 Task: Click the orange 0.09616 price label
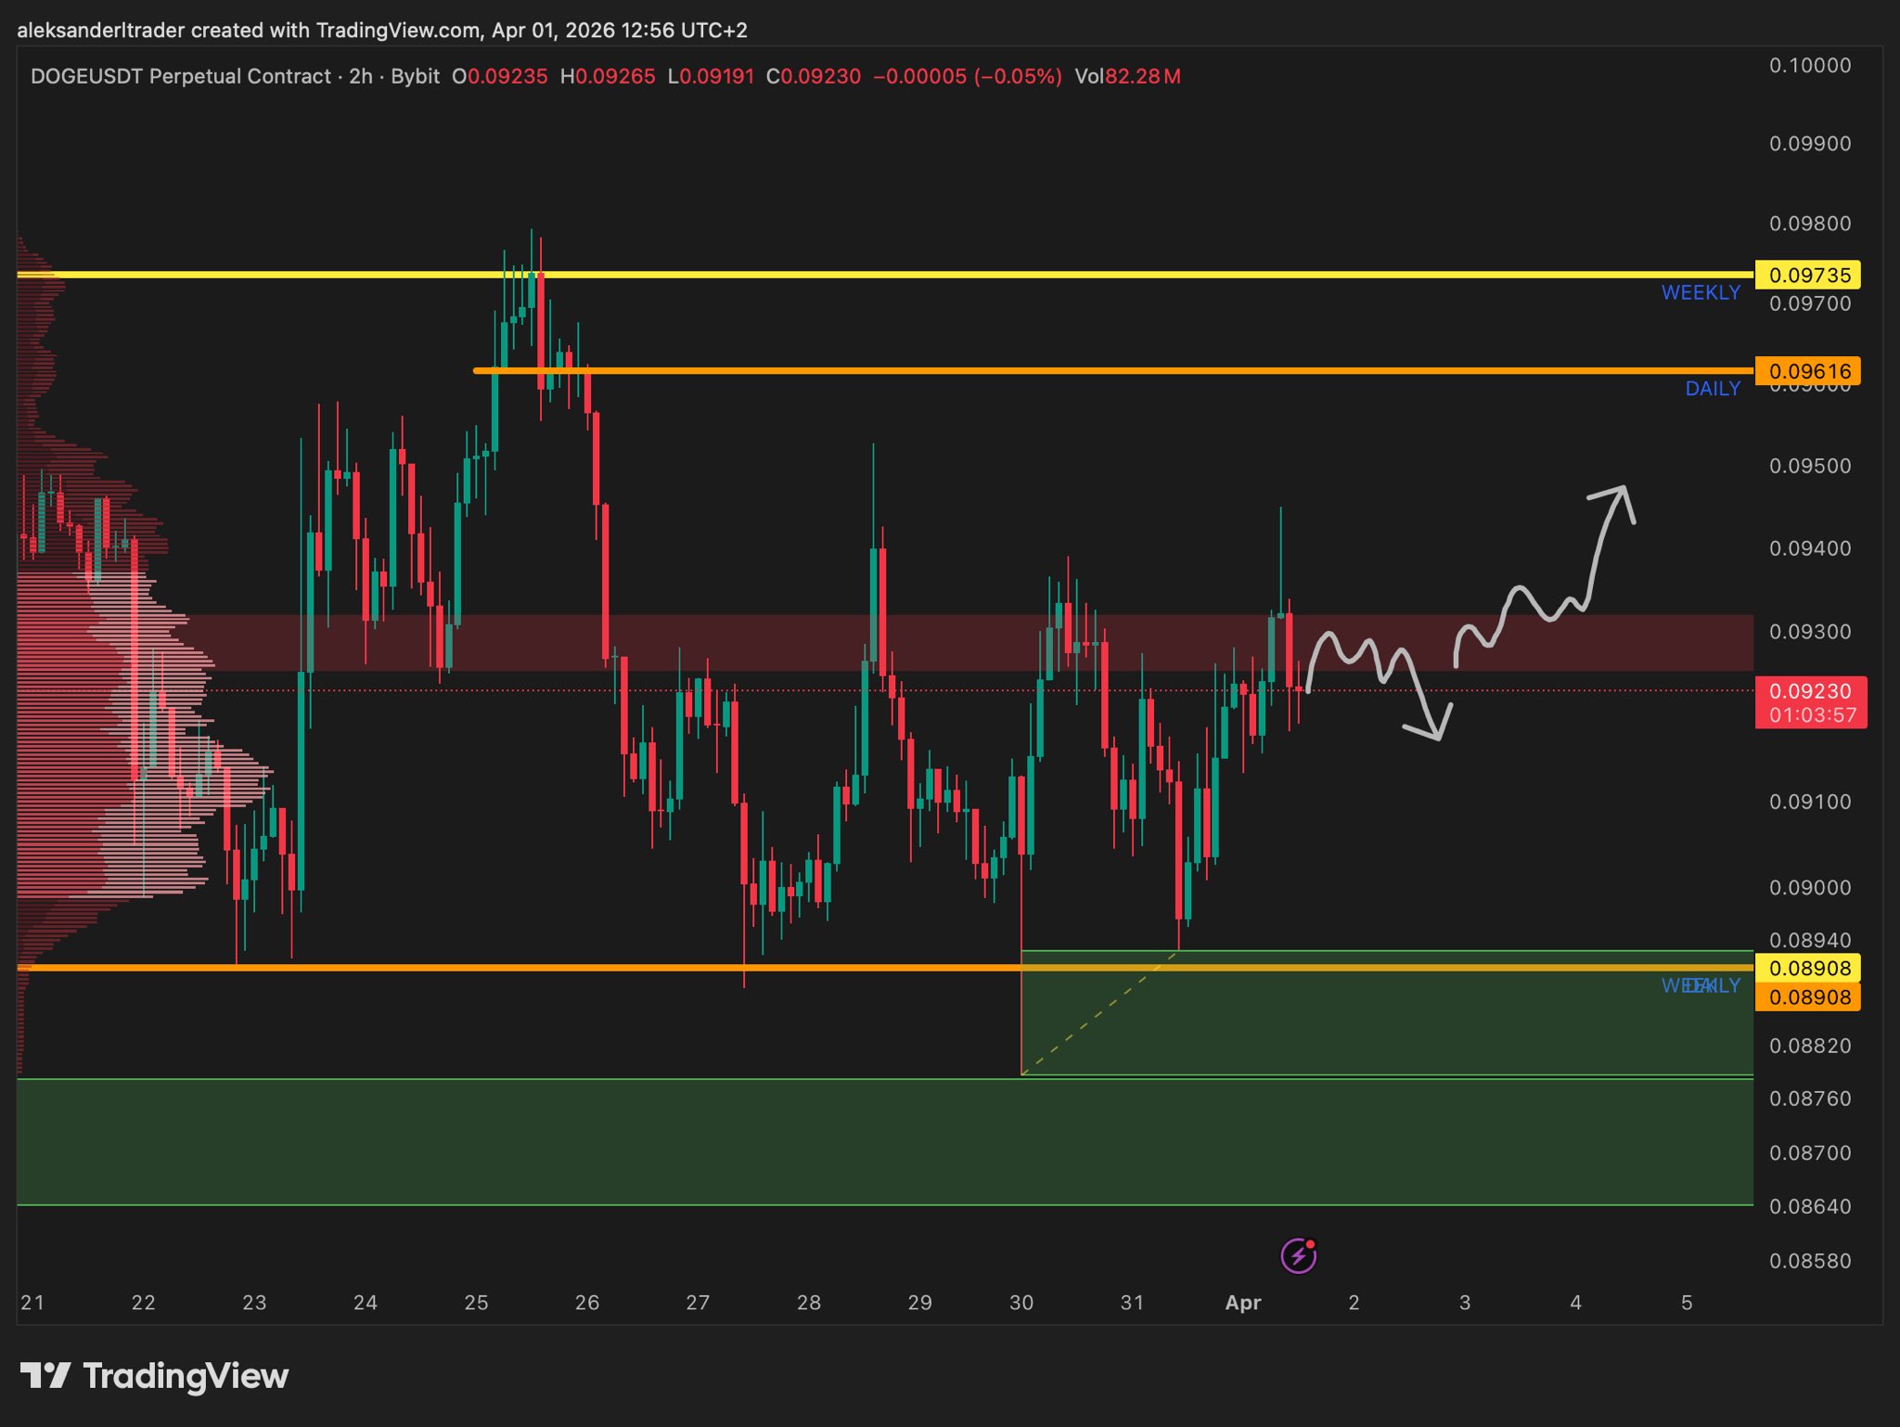1808,371
